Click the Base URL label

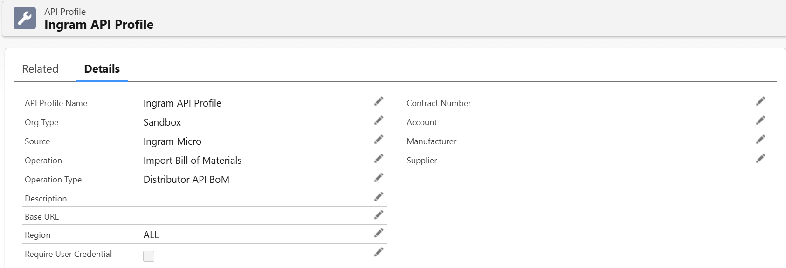(x=41, y=217)
